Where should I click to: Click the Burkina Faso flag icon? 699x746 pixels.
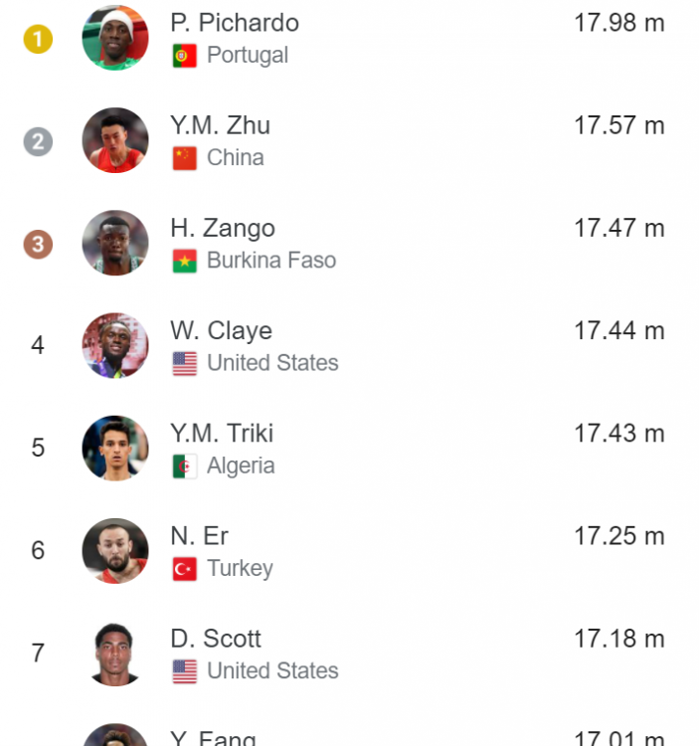point(185,261)
